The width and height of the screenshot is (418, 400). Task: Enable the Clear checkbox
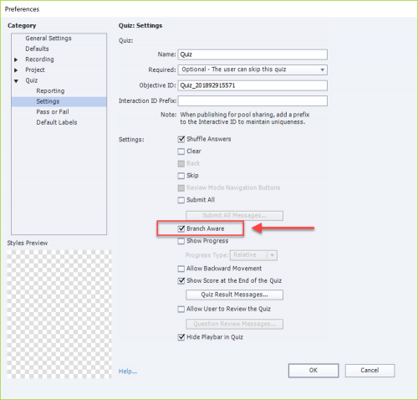(x=181, y=151)
